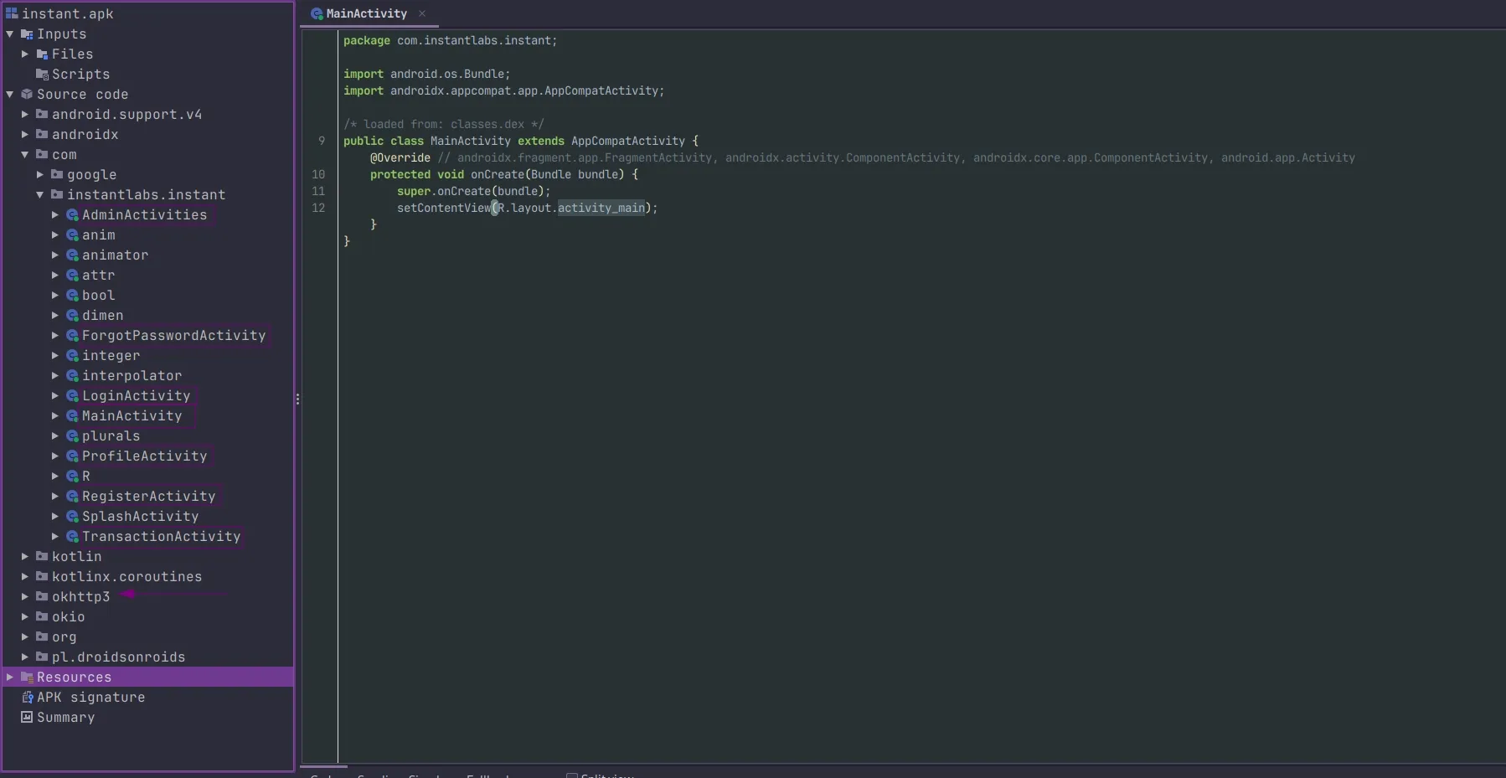Click the Inputs folder icon
This screenshot has height=778, width=1506.
[x=27, y=34]
